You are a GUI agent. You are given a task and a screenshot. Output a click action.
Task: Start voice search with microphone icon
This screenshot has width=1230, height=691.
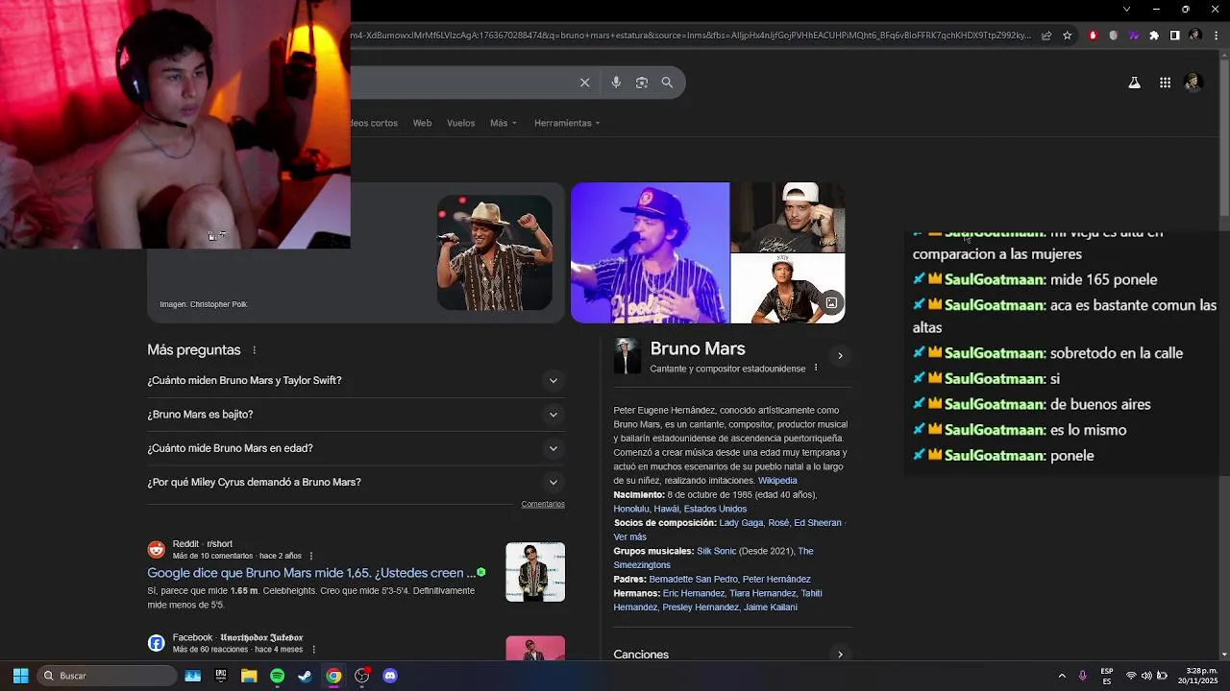(616, 83)
